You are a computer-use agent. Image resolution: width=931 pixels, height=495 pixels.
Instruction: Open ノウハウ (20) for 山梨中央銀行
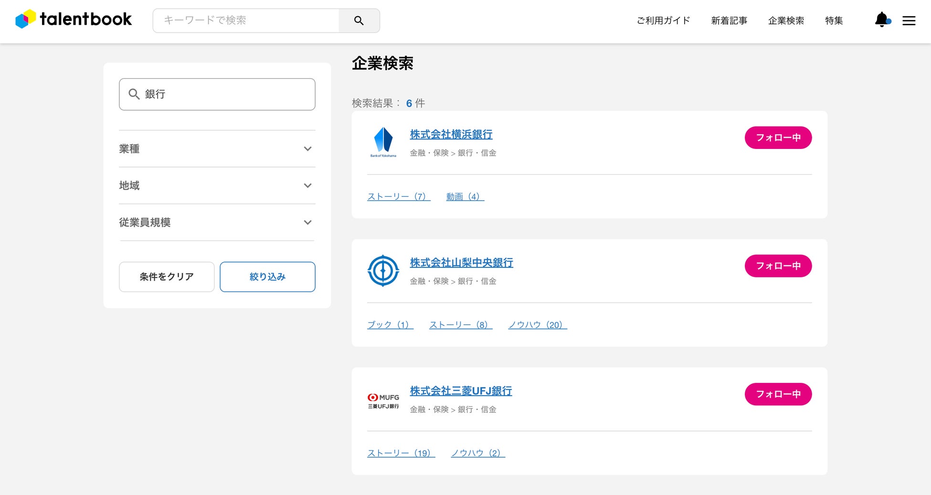(x=538, y=325)
